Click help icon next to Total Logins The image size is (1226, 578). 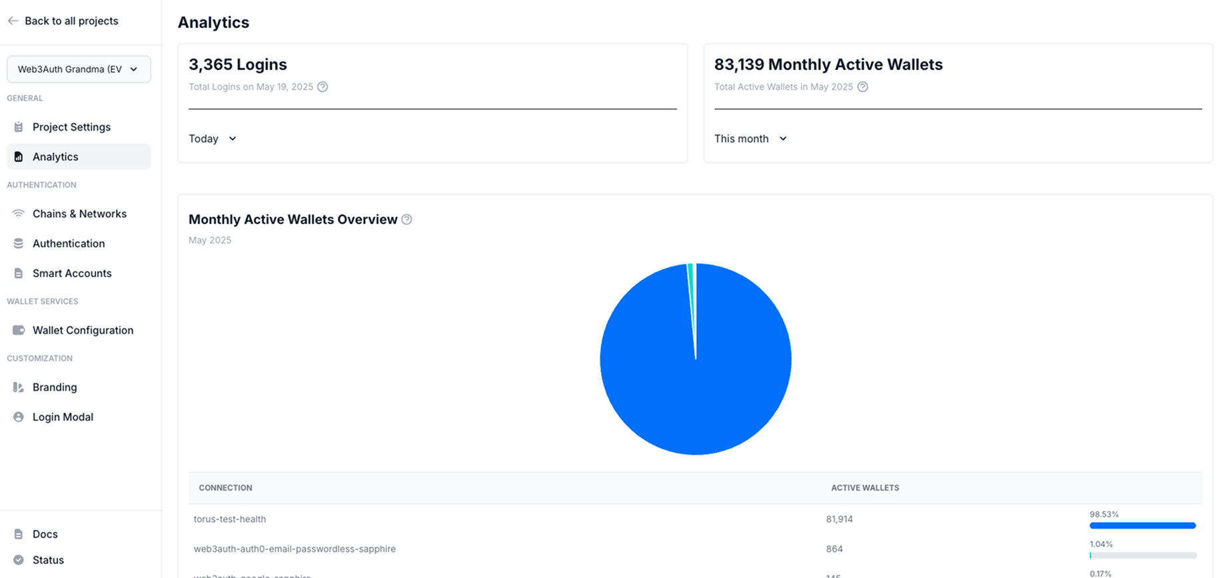(x=322, y=87)
